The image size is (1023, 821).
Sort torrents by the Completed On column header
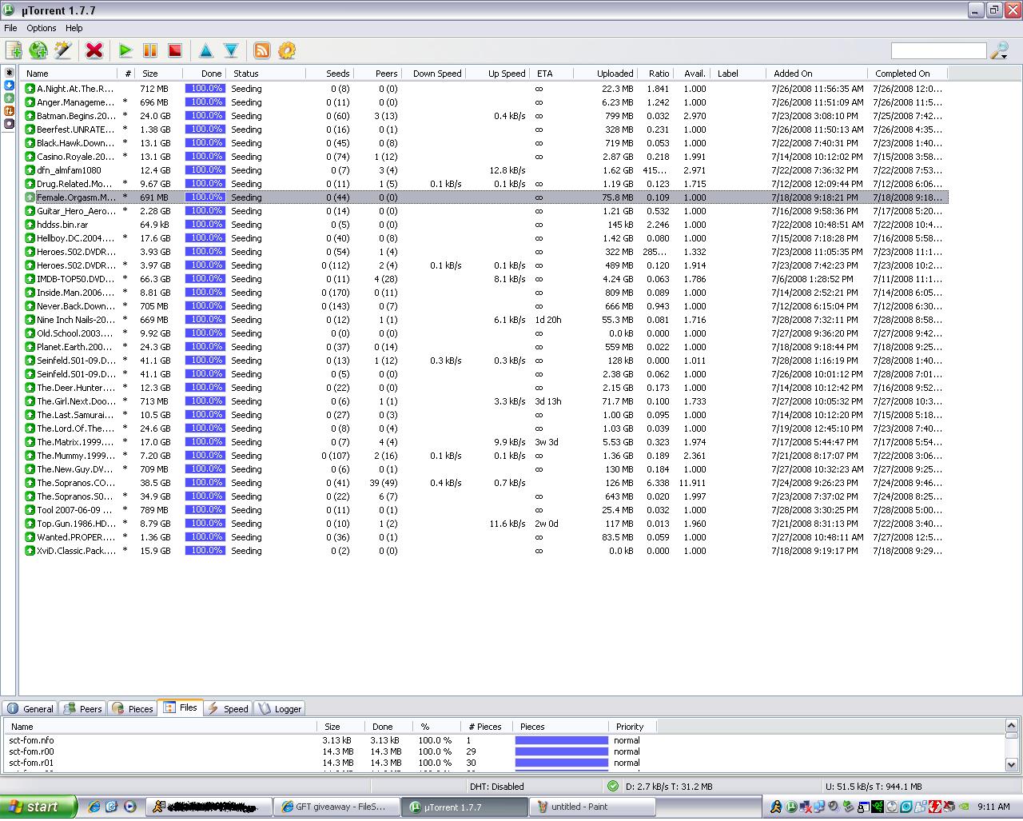tap(908, 74)
